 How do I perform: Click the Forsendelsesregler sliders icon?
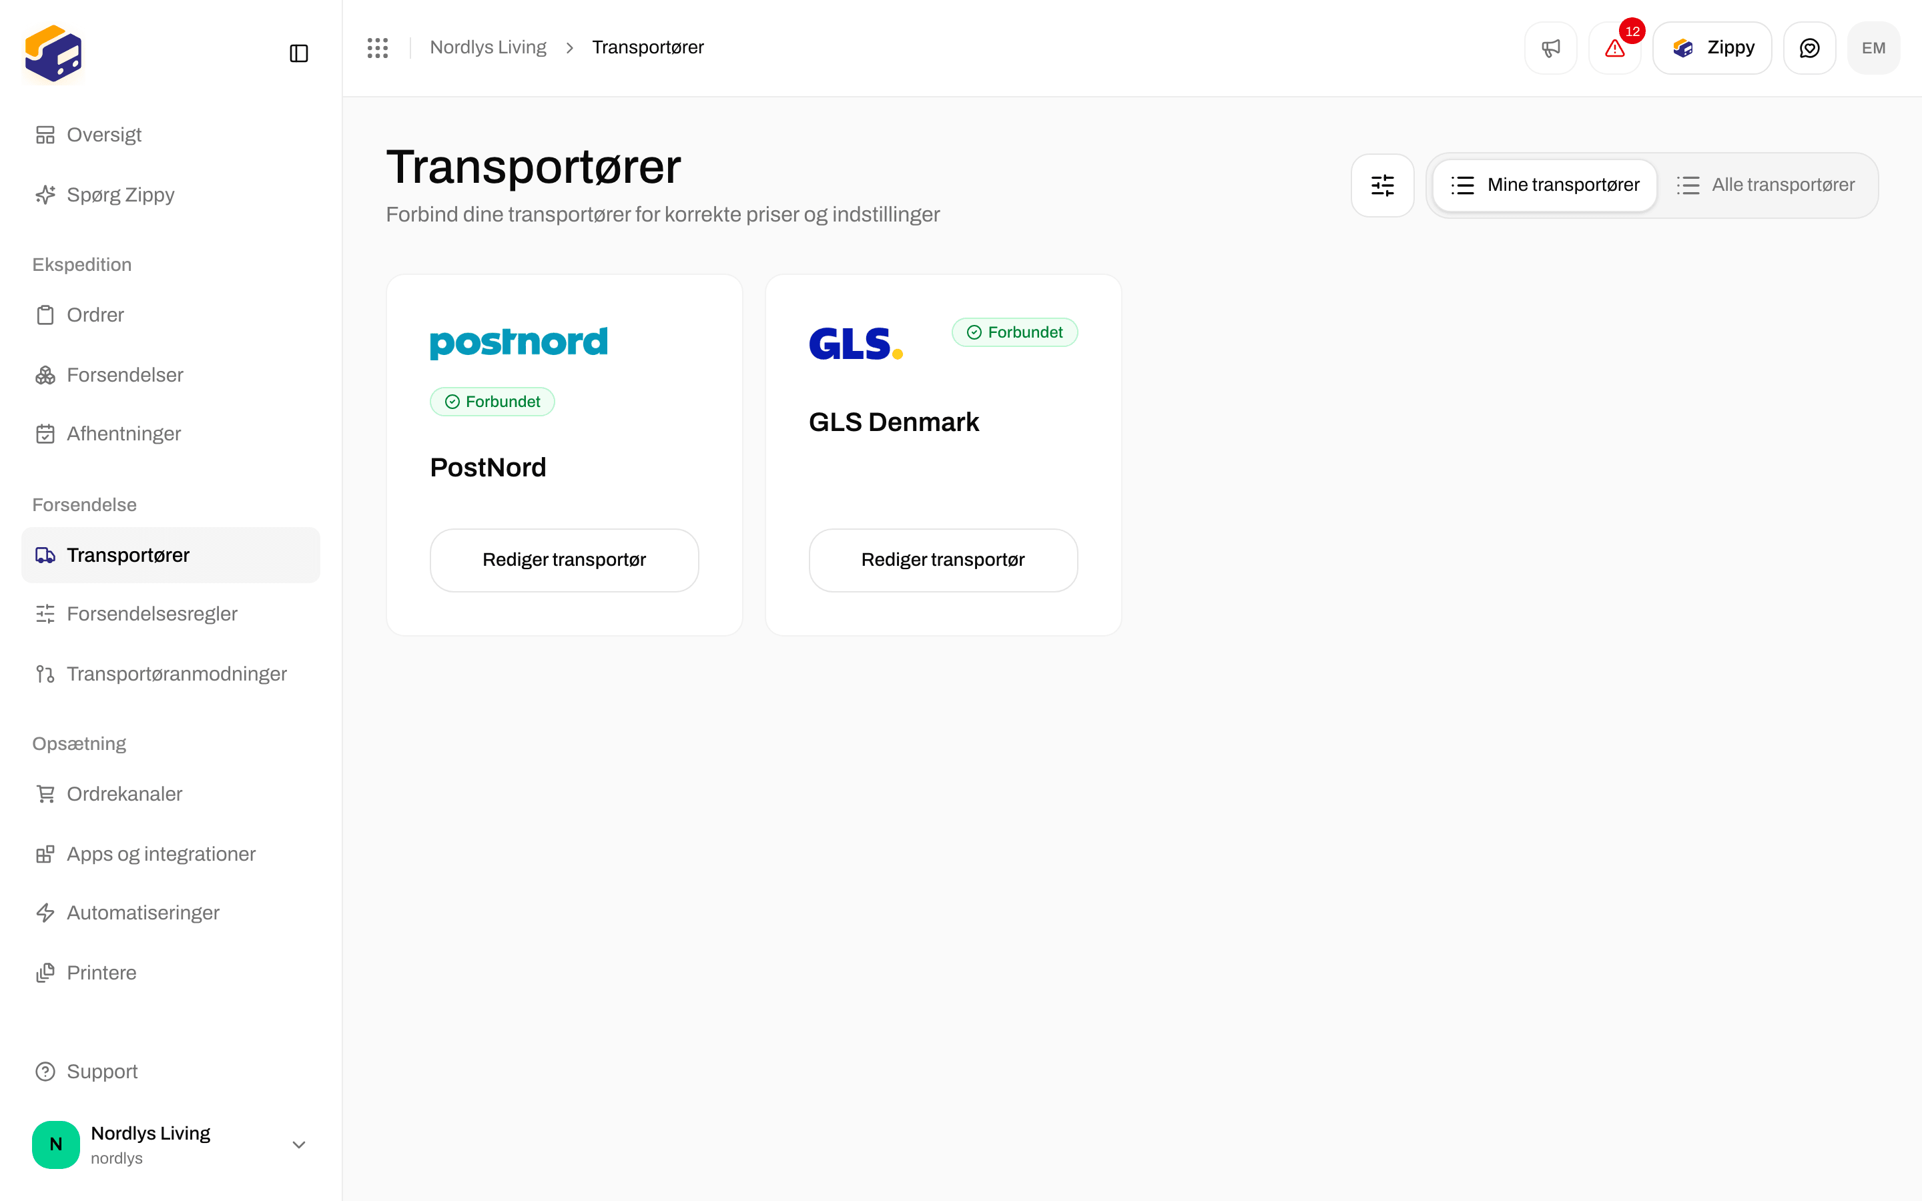45,614
